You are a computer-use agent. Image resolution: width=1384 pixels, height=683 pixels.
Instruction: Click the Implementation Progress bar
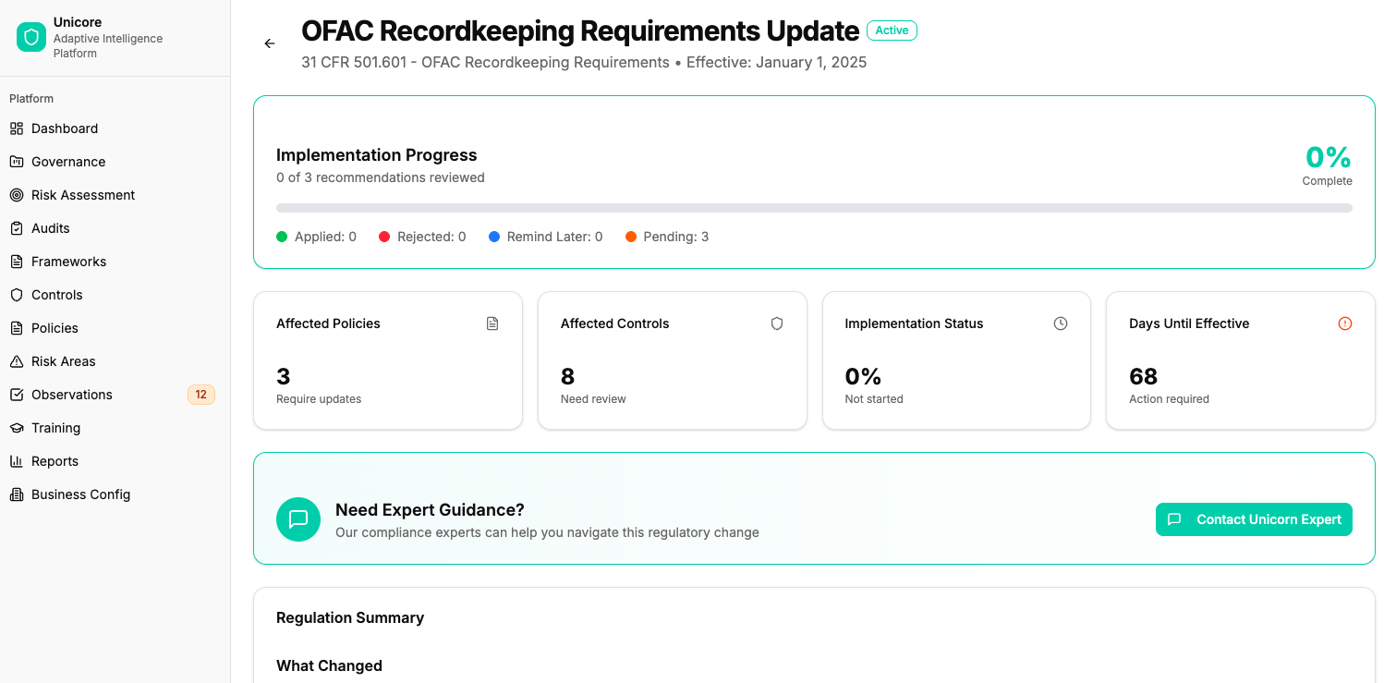pos(814,208)
